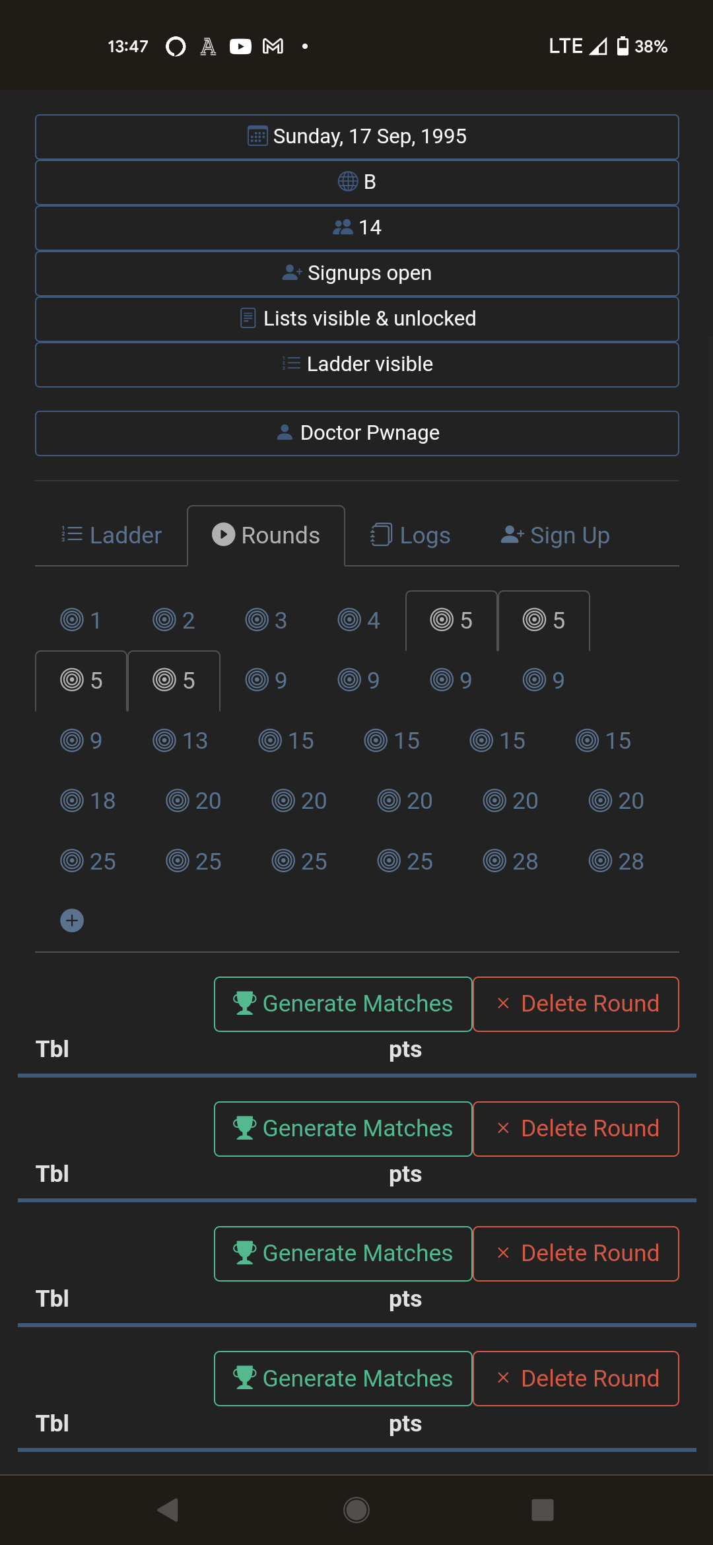Open the B group selector
Image resolution: width=713 pixels, height=1545 pixels.
[x=356, y=182]
